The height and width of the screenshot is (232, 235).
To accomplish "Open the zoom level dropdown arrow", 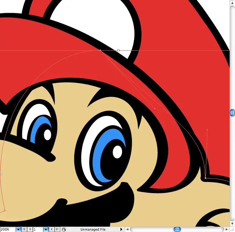I will (18, 230).
